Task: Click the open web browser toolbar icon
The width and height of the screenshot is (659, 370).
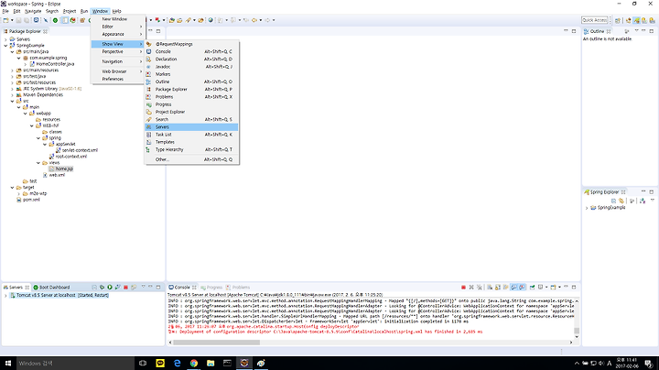Action: (x=211, y=20)
